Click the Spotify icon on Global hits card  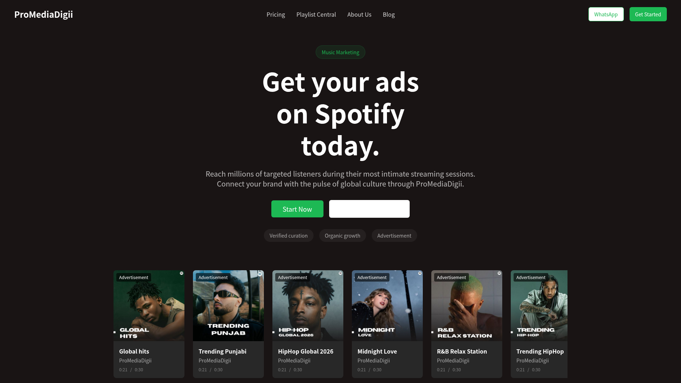point(181,273)
